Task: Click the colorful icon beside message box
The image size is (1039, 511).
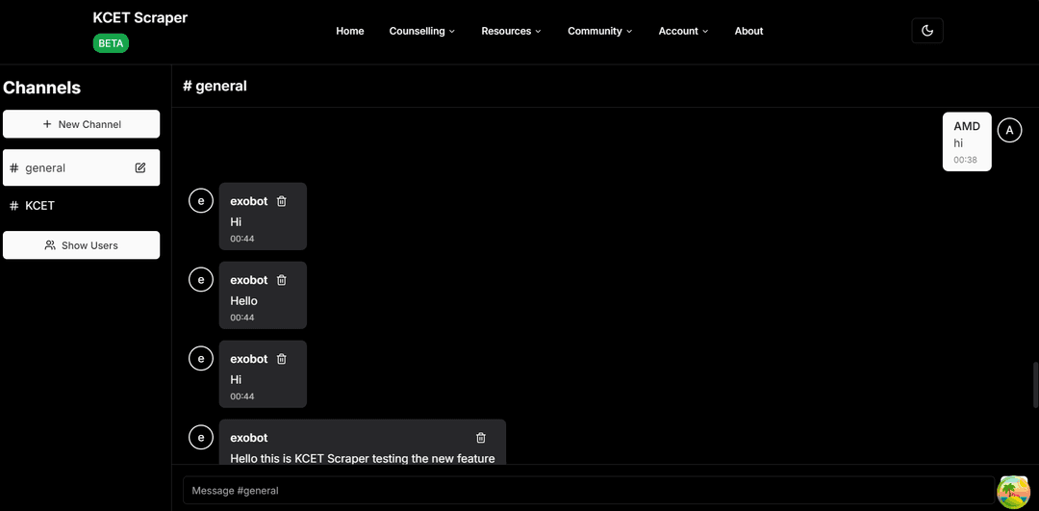Action: point(1013,491)
